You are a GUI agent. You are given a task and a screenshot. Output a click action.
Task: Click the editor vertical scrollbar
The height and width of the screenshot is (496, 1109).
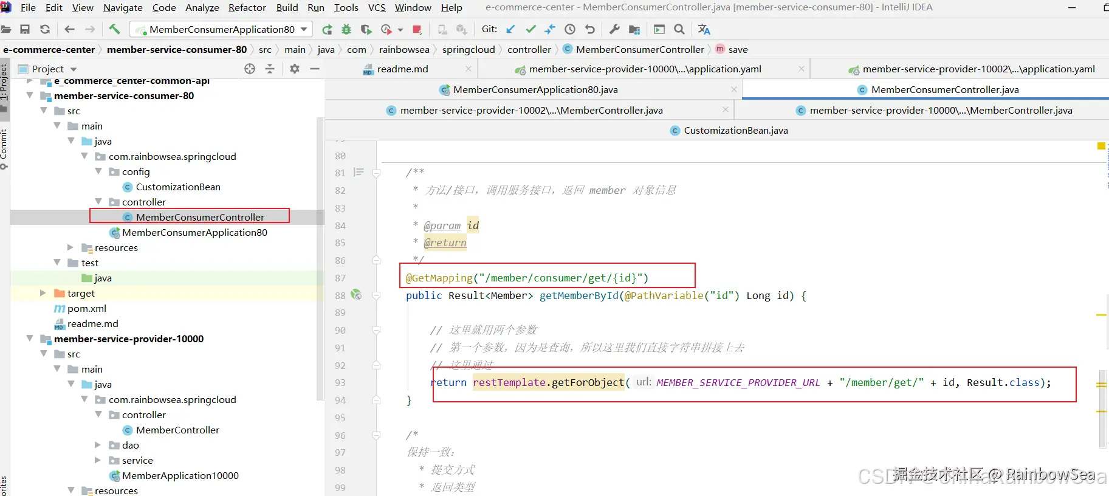[1102, 410]
